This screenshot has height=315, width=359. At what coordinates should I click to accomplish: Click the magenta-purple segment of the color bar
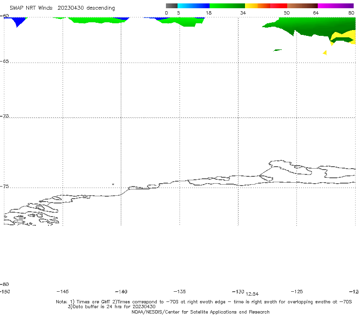click(x=336, y=6)
